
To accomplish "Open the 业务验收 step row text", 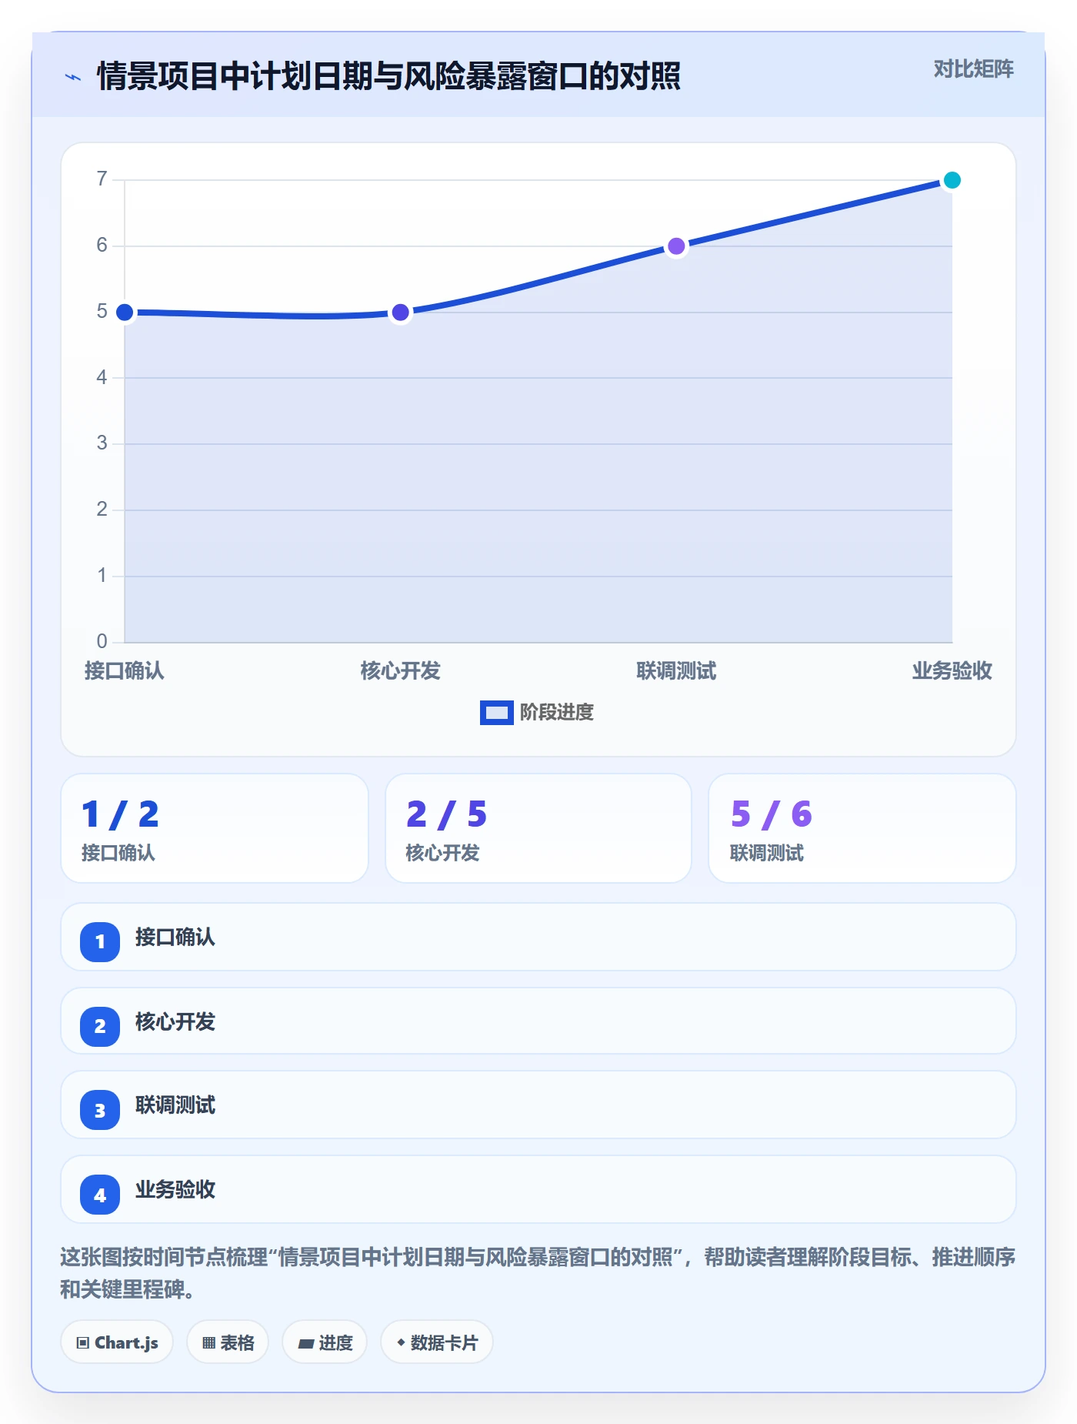I will [x=175, y=1190].
